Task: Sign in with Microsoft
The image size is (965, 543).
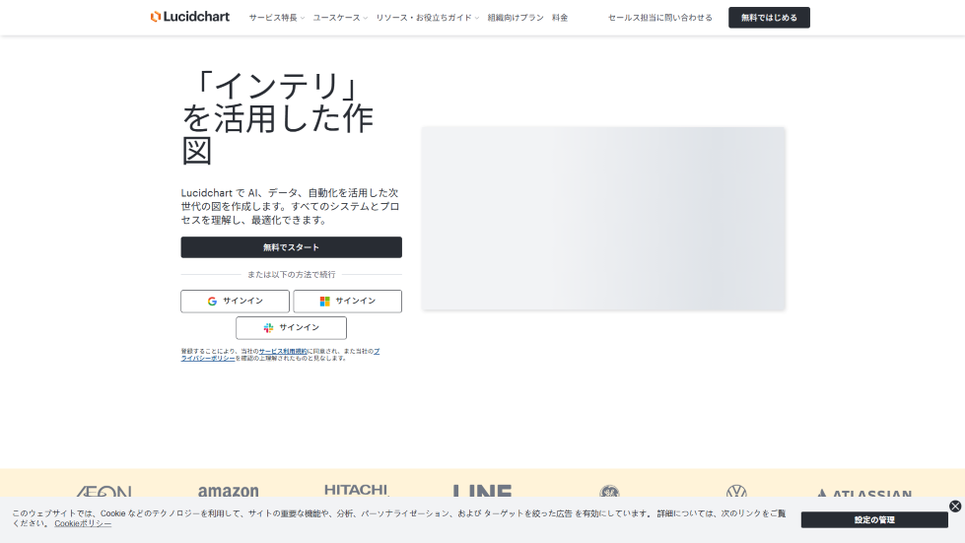Action: (x=348, y=302)
